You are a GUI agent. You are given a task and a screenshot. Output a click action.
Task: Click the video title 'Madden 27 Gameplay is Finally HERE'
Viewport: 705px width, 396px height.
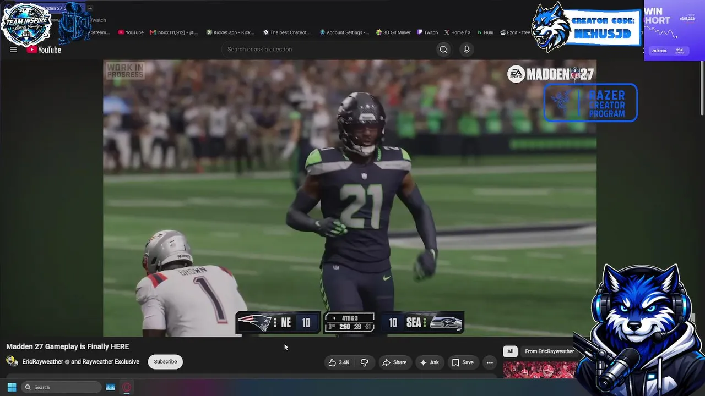pos(68,346)
